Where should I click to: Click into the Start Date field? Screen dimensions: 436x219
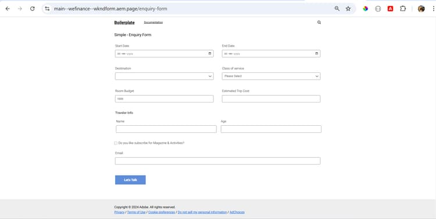tap(165, 54)
